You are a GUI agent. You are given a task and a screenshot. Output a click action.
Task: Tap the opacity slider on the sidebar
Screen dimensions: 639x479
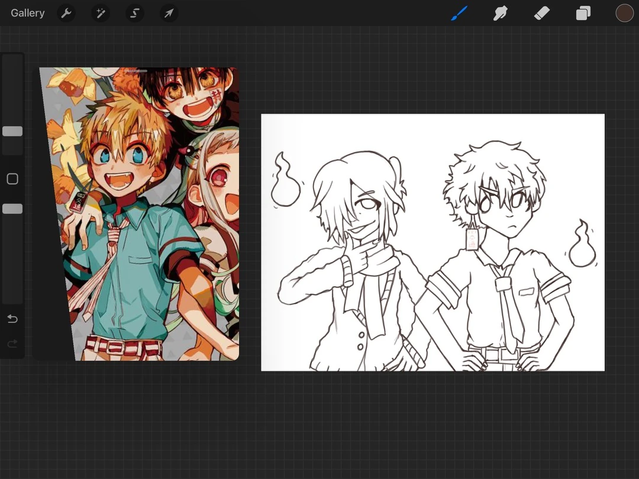point(12,208)
